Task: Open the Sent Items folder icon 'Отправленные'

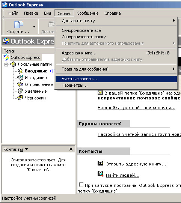Action: coord(20,84)
